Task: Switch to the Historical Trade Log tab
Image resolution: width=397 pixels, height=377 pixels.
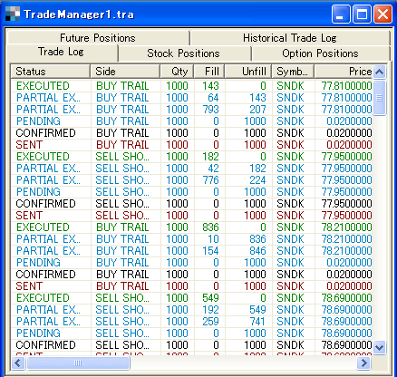Action: pos(289,38)
